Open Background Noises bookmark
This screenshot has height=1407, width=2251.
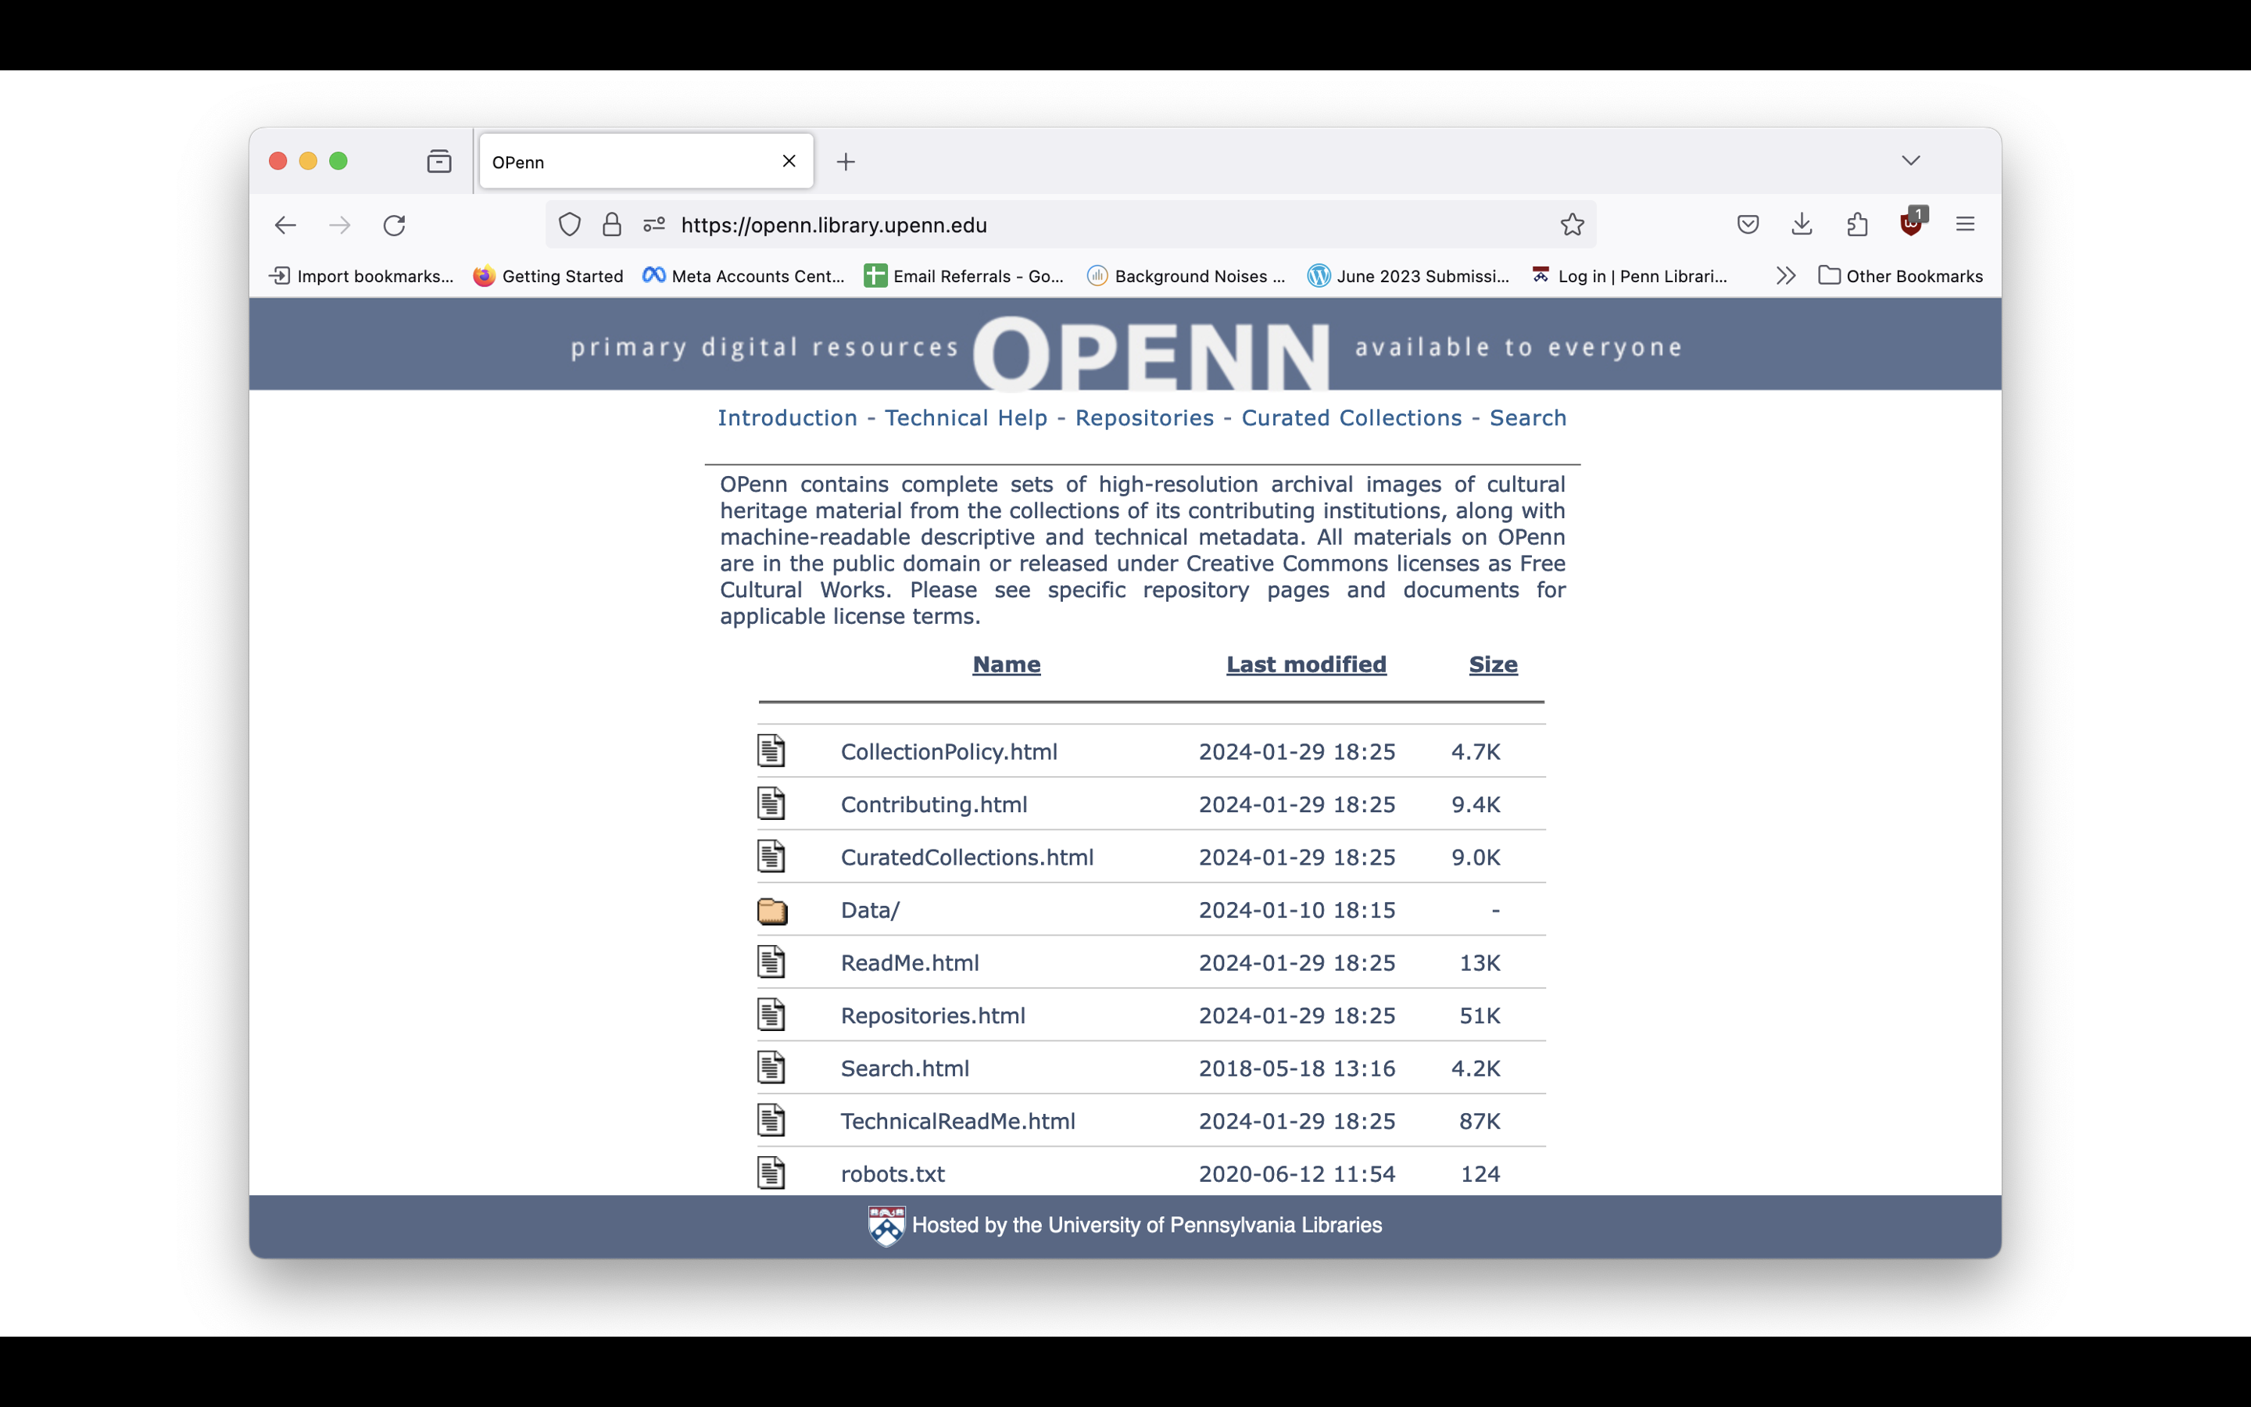click(x=1186, y=277)
